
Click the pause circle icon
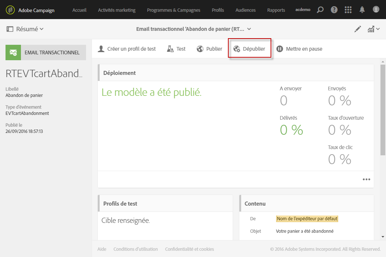(x=280, y=49)
